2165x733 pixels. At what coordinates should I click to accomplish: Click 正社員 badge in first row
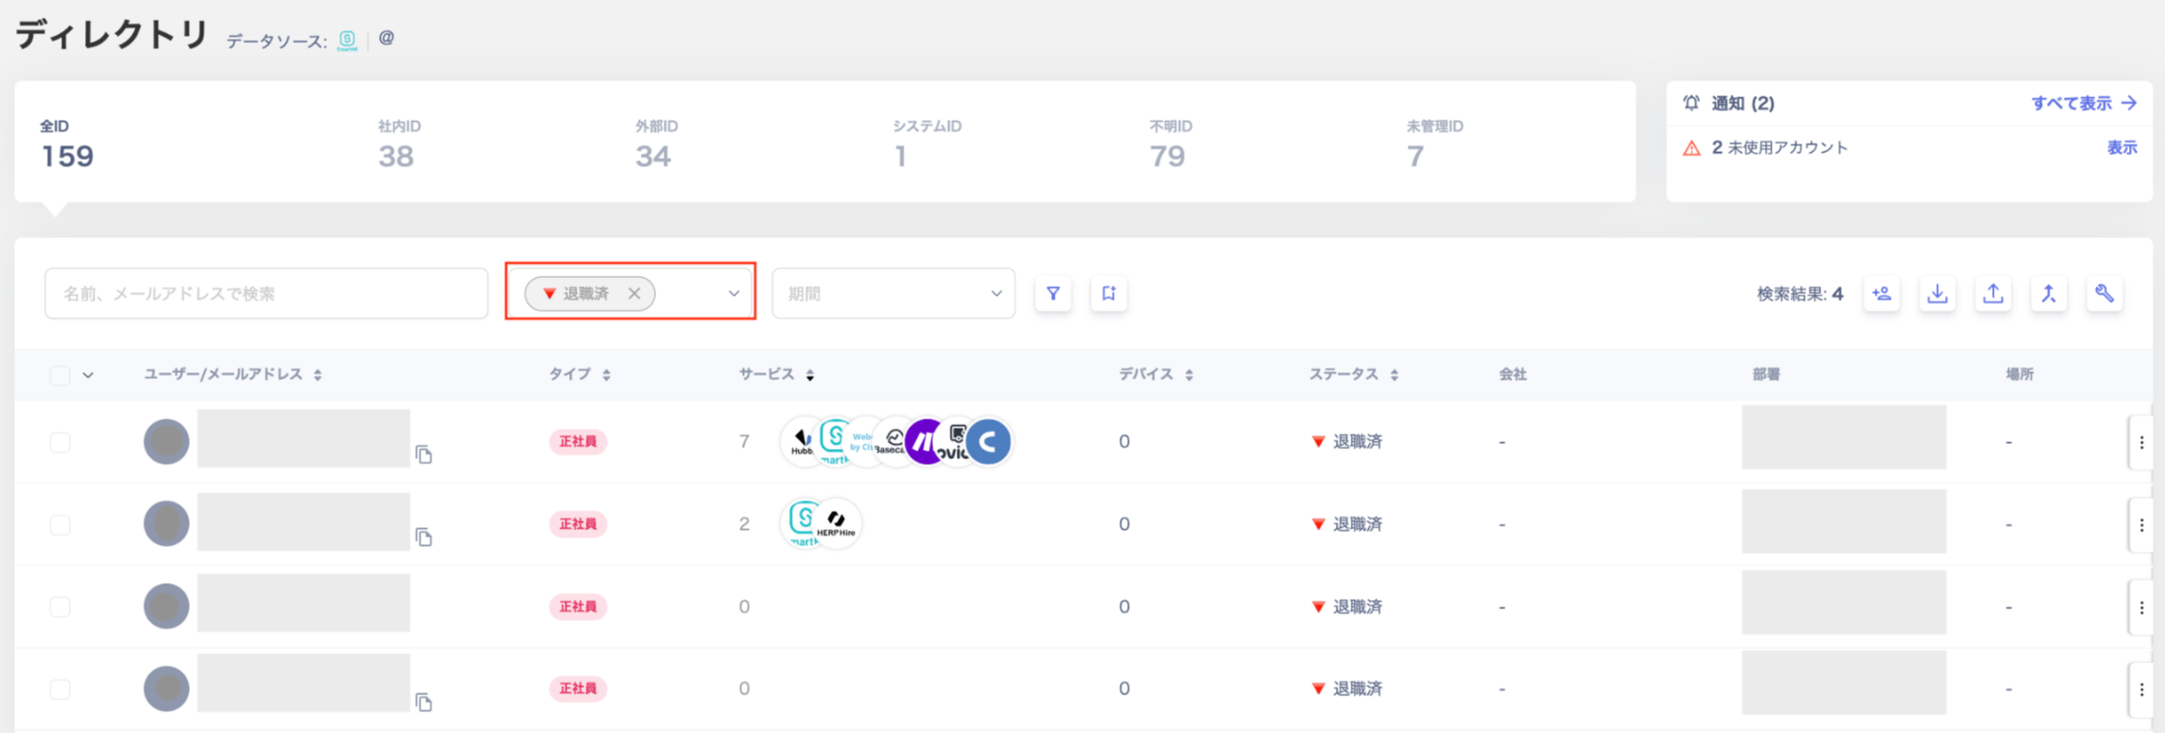pos(578,441)
